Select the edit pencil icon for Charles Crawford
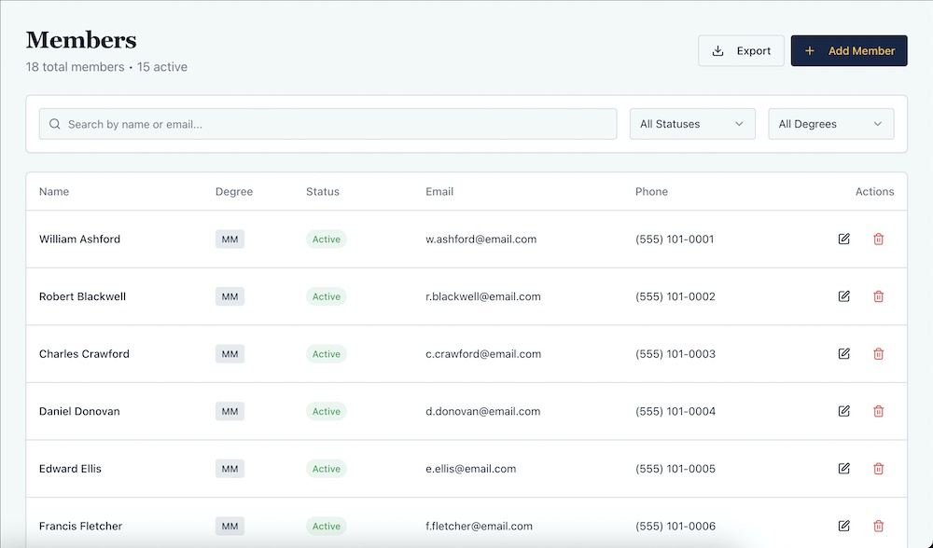This screenshot has height=548, width=933. [843, 353]
